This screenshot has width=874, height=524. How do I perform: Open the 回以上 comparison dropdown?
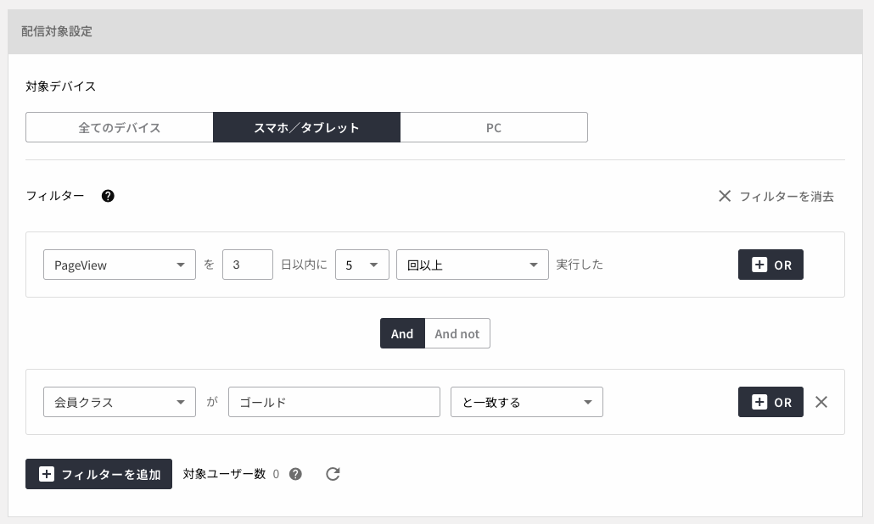tap(473, 265)
